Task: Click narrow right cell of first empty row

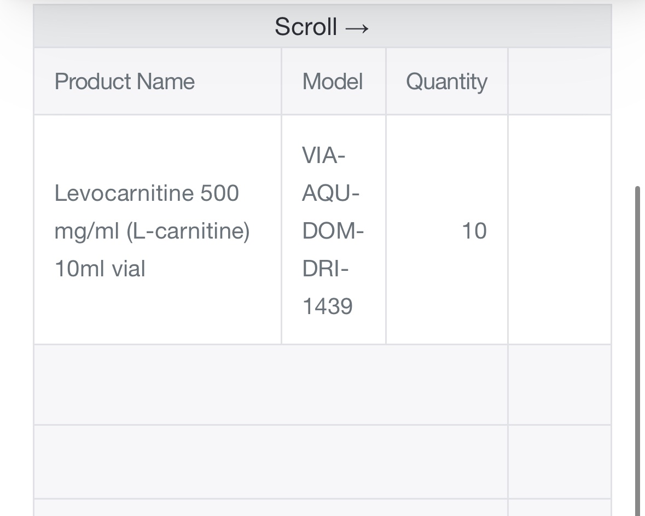Action: [560, 384]
